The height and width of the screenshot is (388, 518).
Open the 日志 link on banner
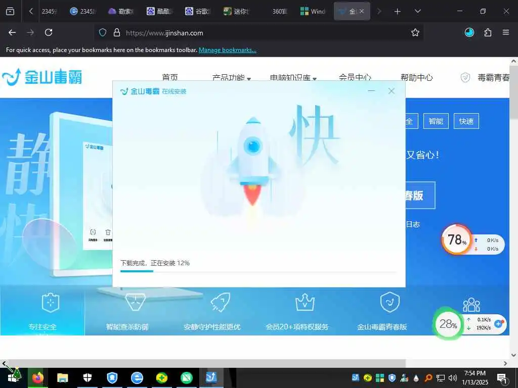413,224
